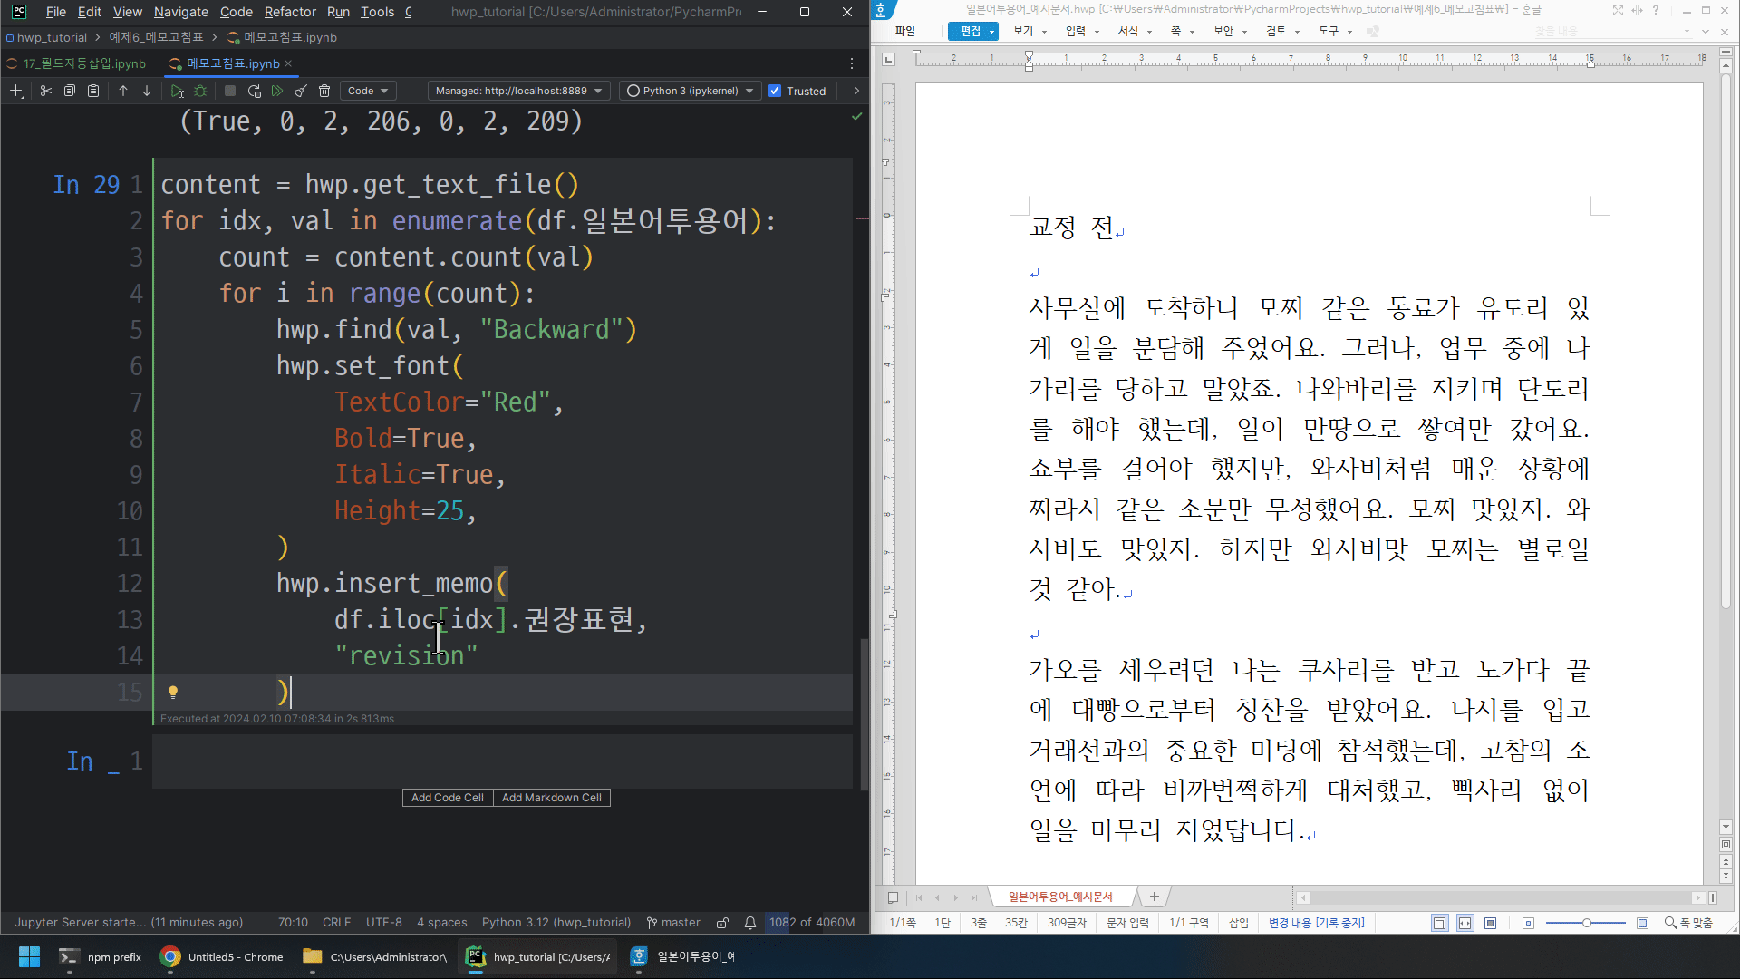Switch to 17_필드자동삽입.ipynb tab
This screenshot has width=1740, height=979.
[x=83, y=63]
